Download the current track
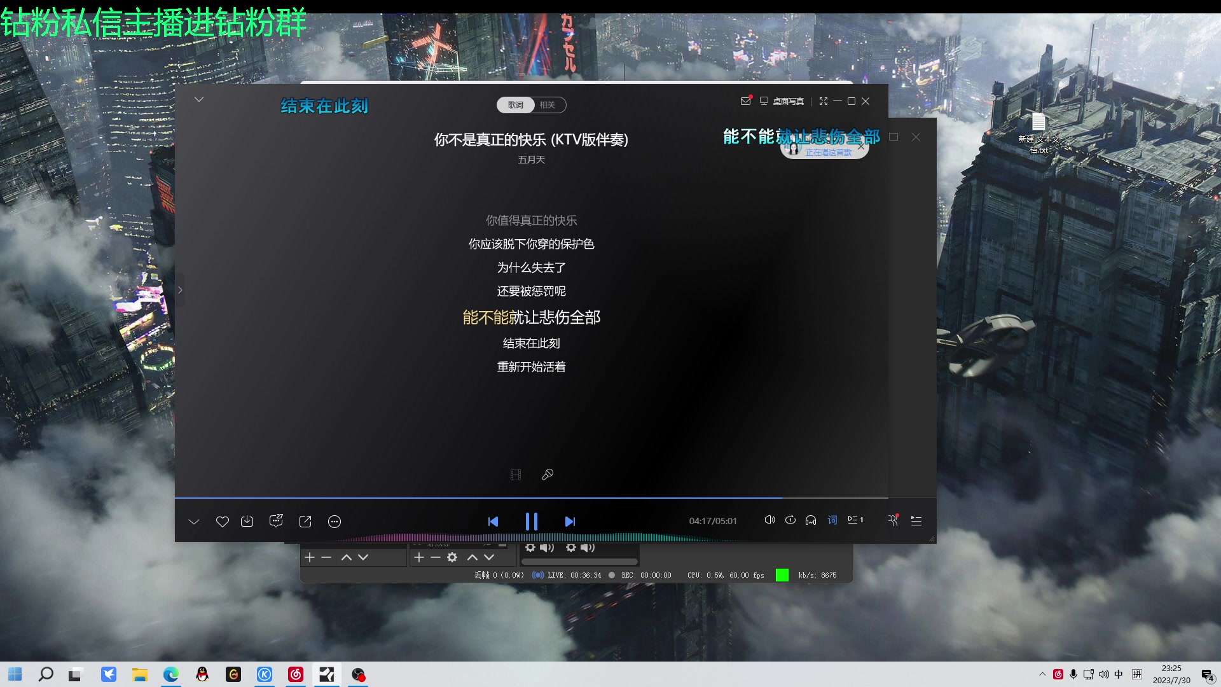 coord(247,521)
